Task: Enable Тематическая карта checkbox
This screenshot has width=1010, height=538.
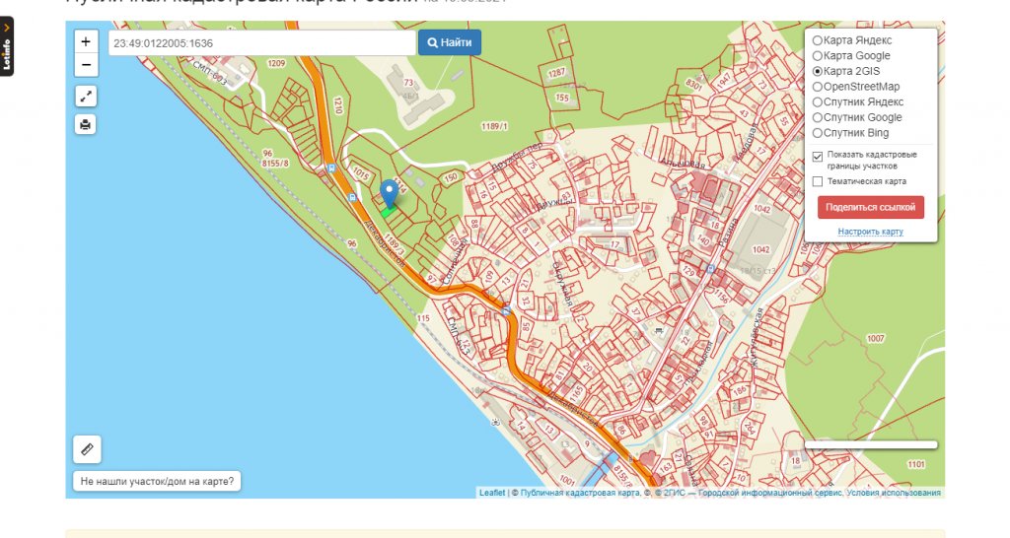Action: pyautogui.click(x=818, y=181)
